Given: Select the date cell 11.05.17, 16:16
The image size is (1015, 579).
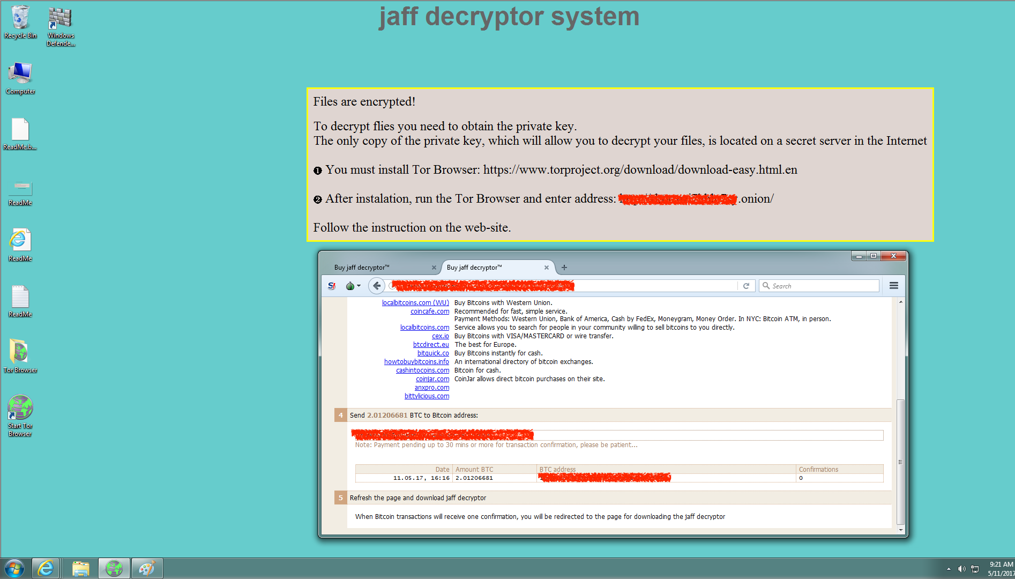Looking at the screenshot, I should click(421, 478).
